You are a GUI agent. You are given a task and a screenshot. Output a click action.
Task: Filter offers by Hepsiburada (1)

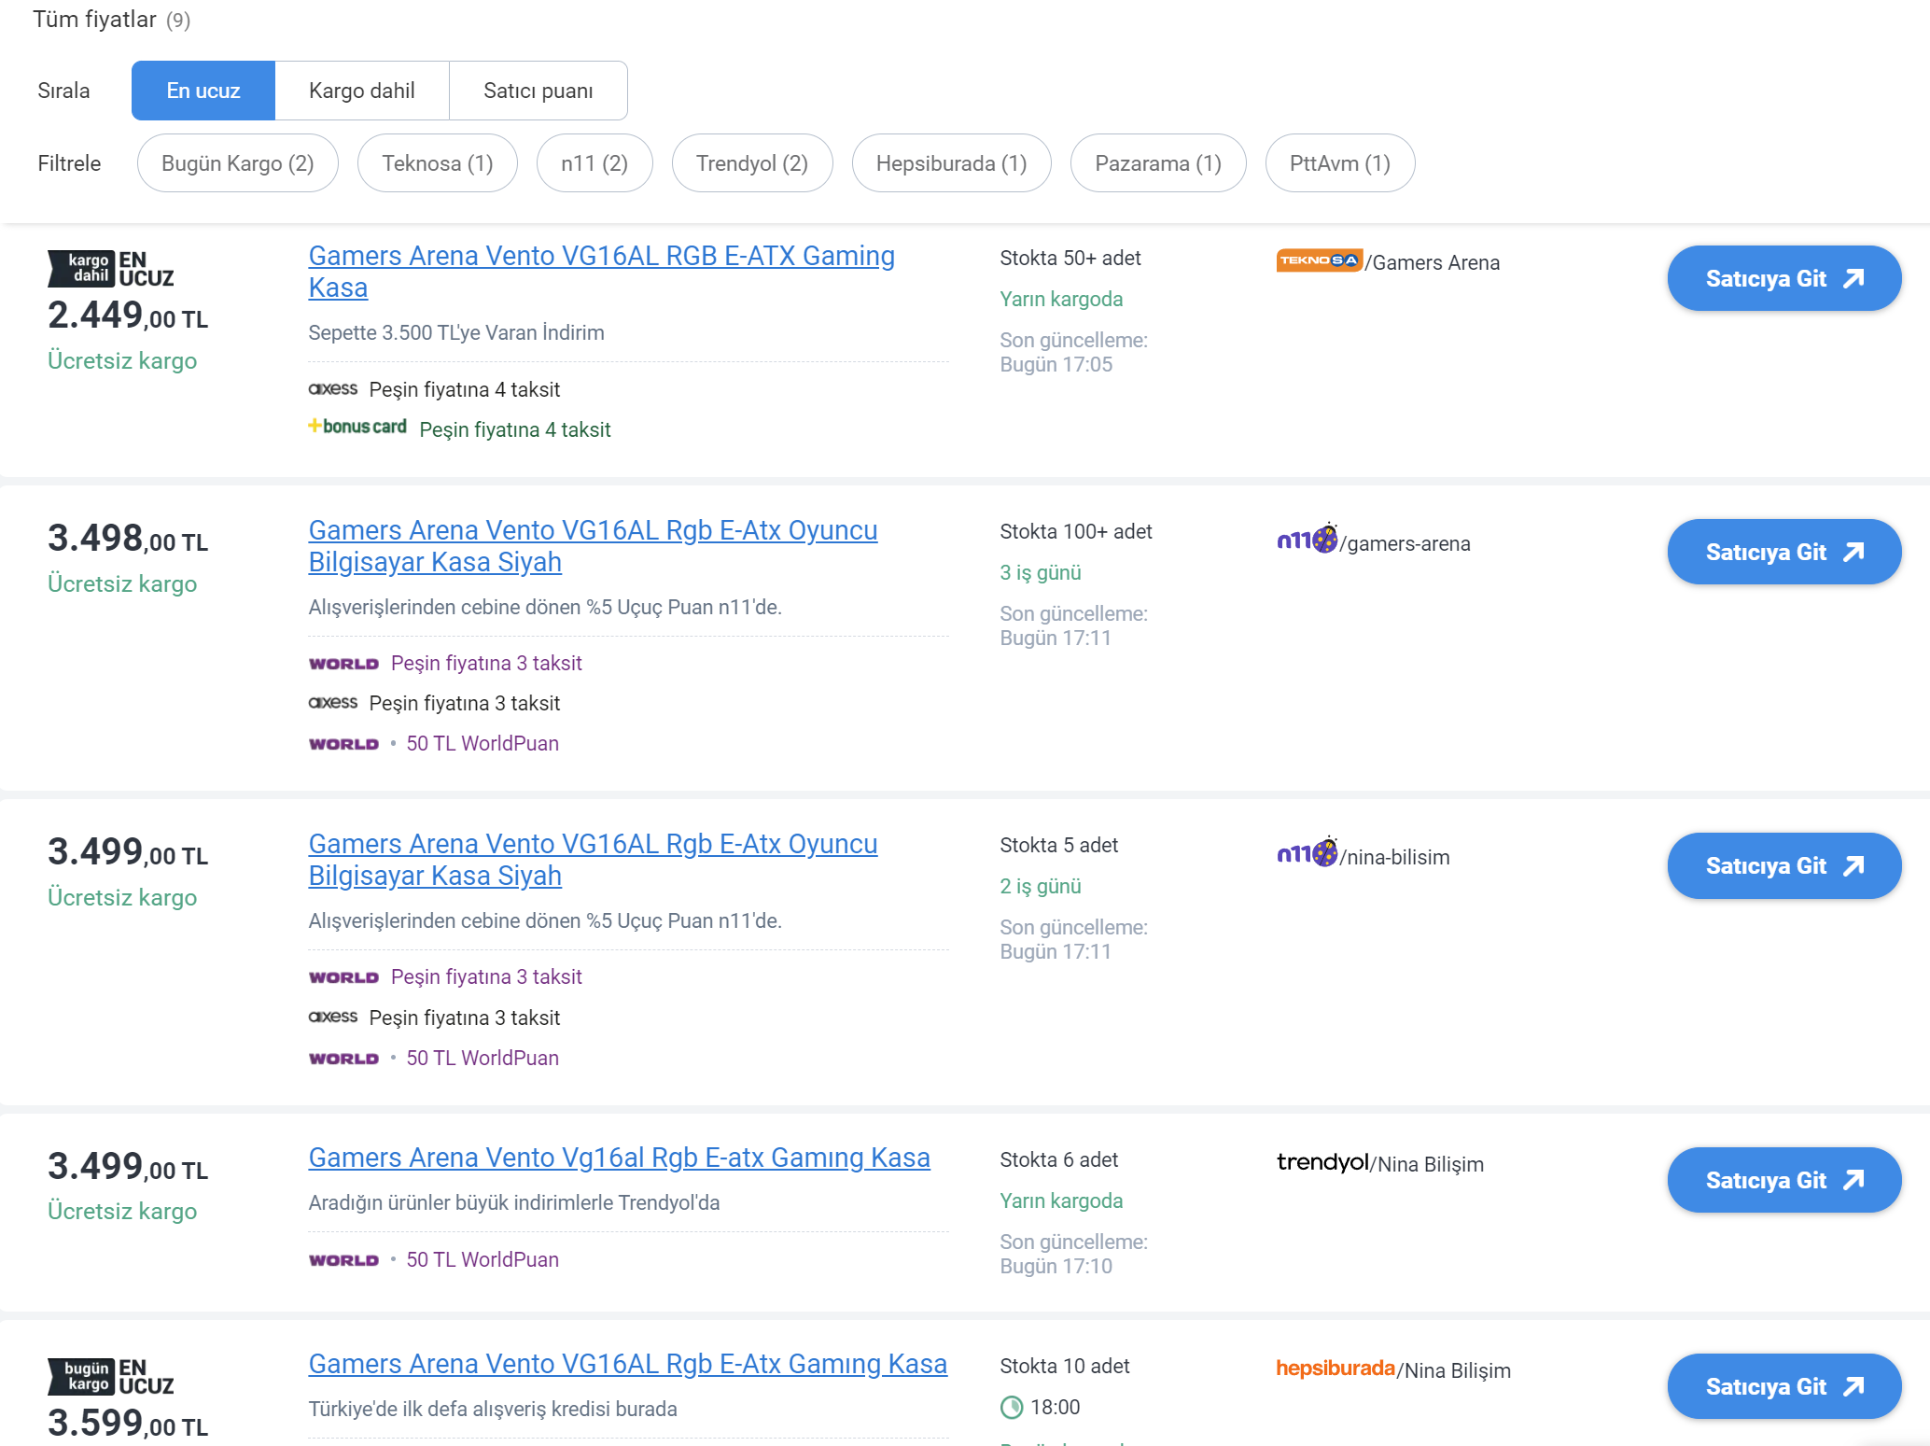tap(951, 163)
